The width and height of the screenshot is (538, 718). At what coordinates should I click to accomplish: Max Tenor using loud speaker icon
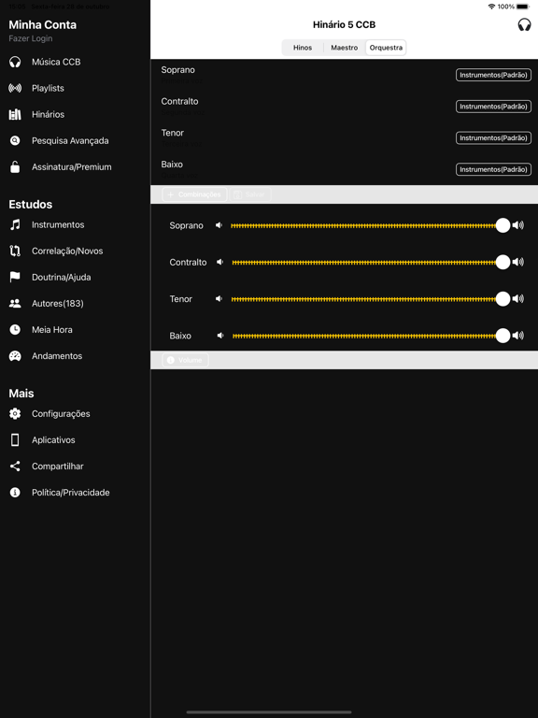pos(517,298)
